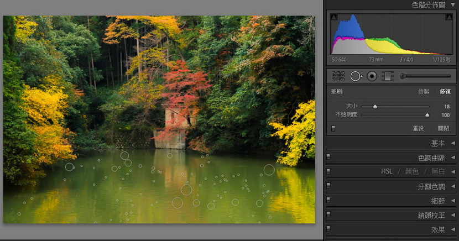459x241 pixels.
Task: Click the 不透明度 opacity slider handle
Action: [x=427, y=115]
